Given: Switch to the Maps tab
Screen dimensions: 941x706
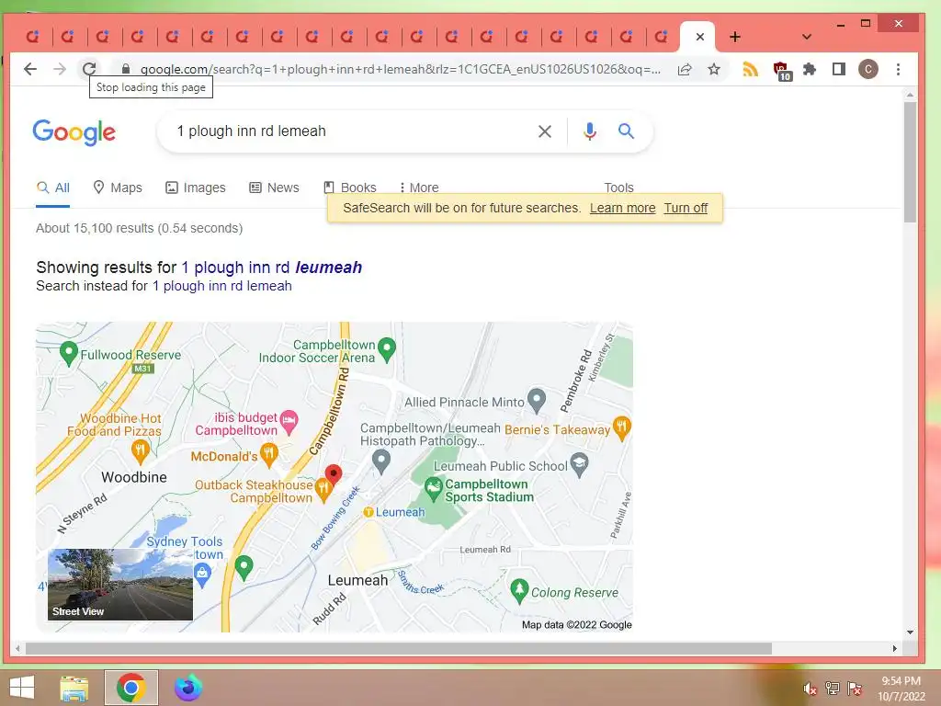Looking at the screenshot, I should (118, 188).
